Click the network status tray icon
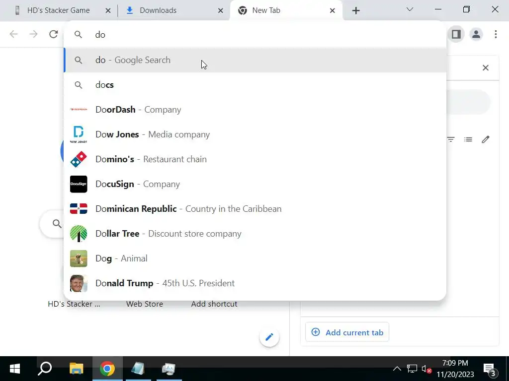This screenshot has width=509, height=381. [412, 369]
